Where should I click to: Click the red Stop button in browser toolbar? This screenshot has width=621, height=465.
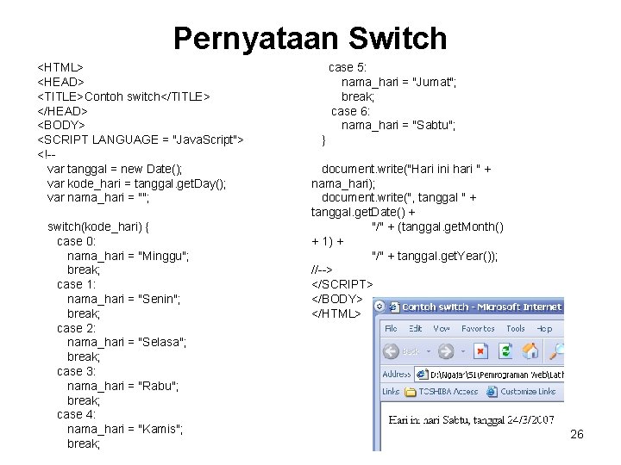click(x=480, y=351)
